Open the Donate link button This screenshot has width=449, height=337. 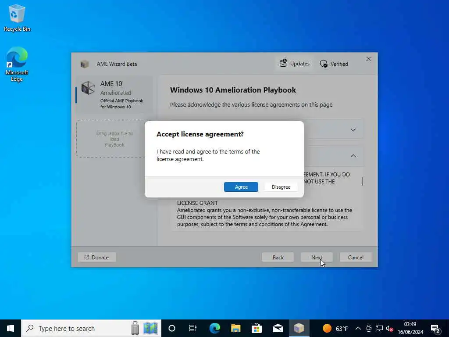pos(97,257)
